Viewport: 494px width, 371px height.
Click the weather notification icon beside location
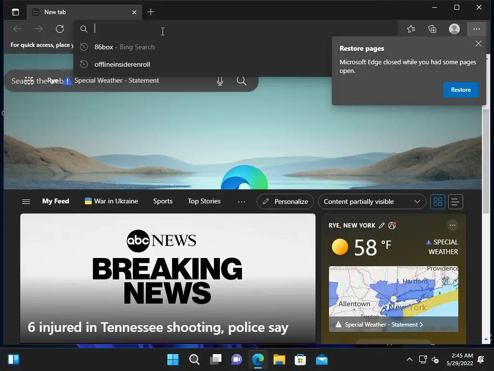[392, 225]
